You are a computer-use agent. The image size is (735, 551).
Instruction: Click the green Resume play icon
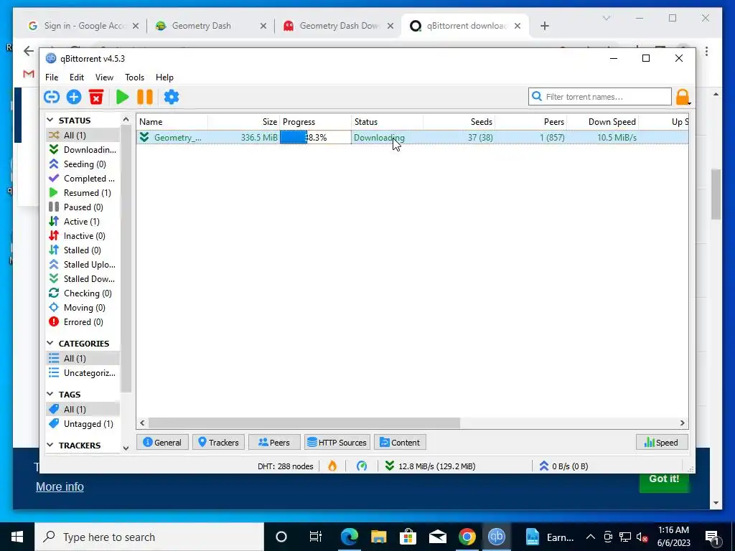pos(122,97)
